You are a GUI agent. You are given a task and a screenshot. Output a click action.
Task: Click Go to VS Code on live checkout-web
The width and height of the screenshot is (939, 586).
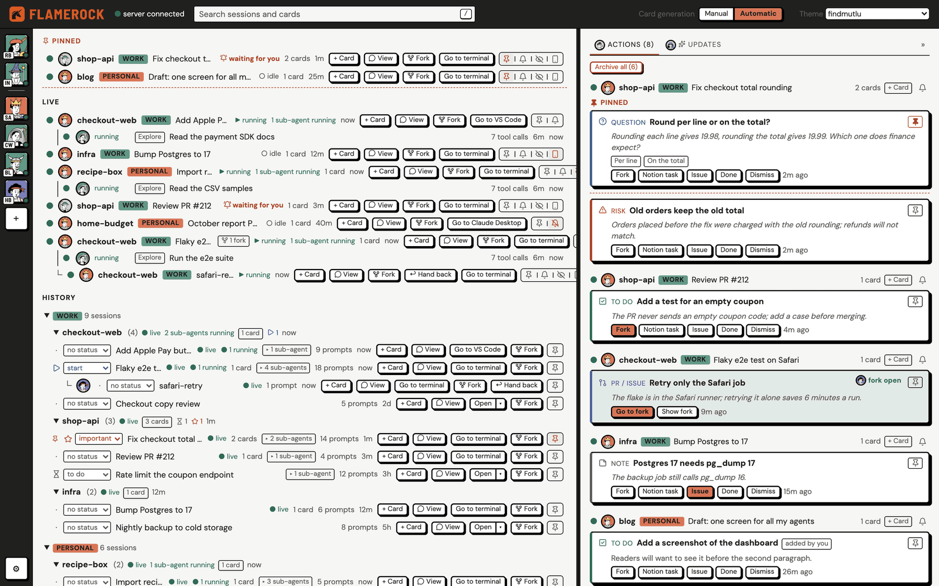[x=498, y=120]
